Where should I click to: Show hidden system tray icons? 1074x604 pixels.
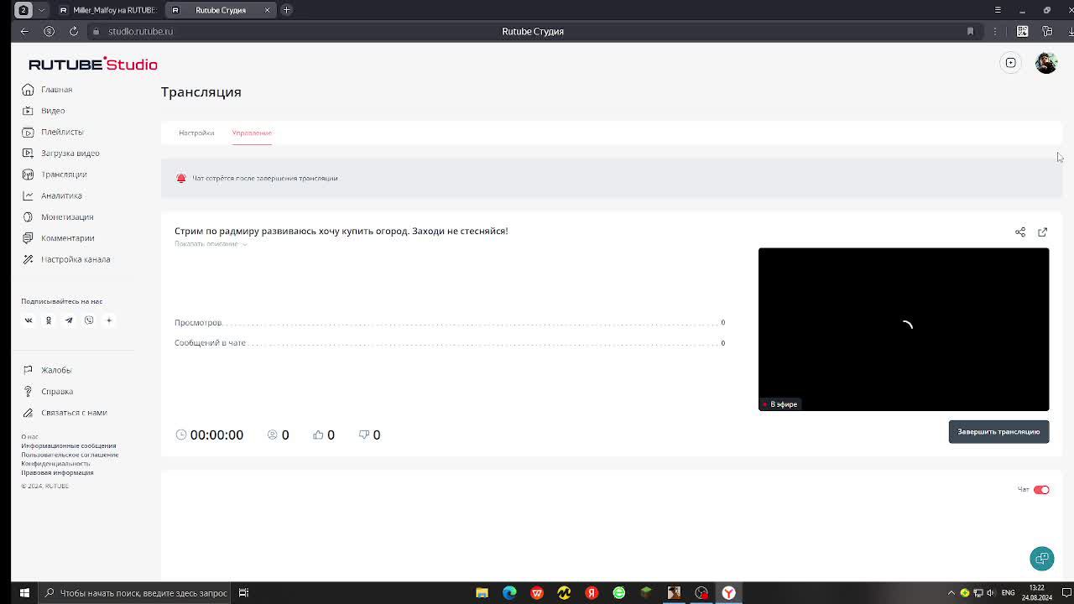pyautogui.click(x=951, y=593)
